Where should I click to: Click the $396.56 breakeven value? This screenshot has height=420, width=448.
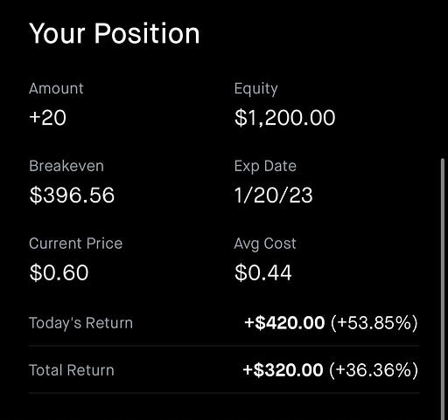pos(72,195)
